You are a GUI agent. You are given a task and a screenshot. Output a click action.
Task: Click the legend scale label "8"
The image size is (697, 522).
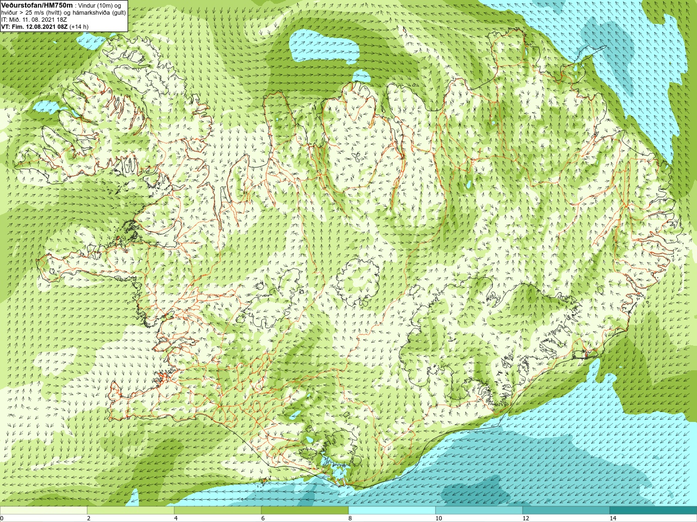(x=350, y=519)
